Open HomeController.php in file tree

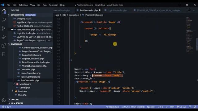30,73
